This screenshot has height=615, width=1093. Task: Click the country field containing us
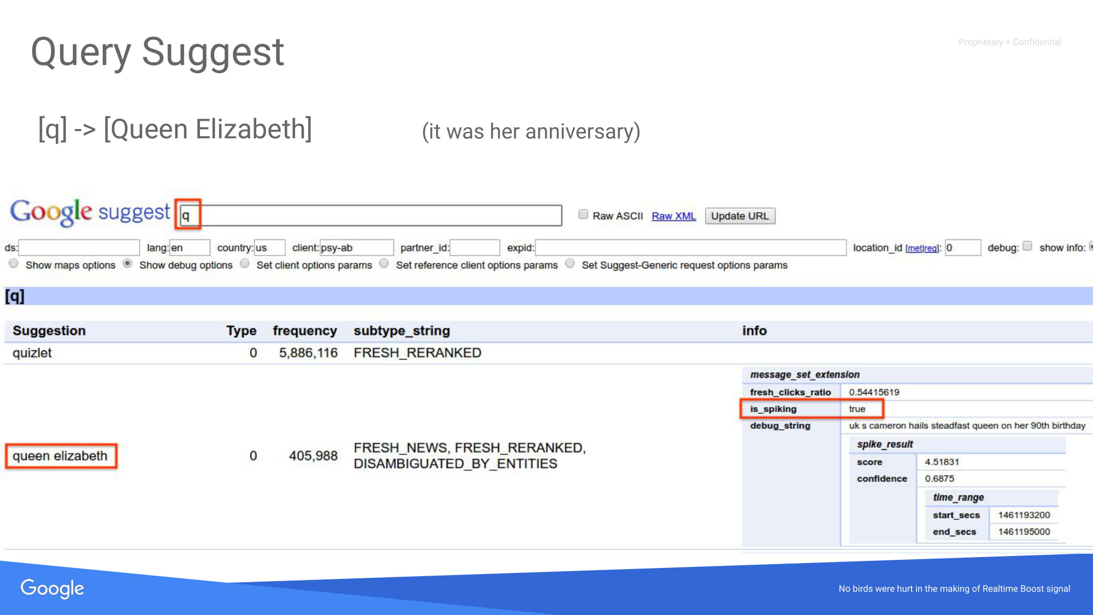pyautogui.click(x=269, y=248)
